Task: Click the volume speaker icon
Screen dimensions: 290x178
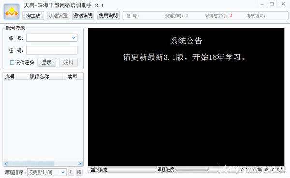Action: click(280, 169)
